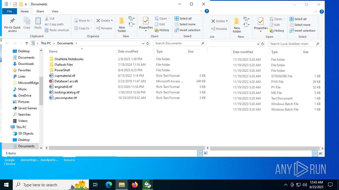The width and height of the screenshot is (339, 190).
Task: Open recent locations dropdown in Documents
Action: (x=21, y=43)
